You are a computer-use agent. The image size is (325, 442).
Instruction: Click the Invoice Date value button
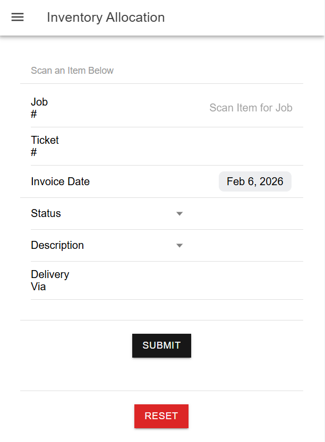click(x=255, y=181)
